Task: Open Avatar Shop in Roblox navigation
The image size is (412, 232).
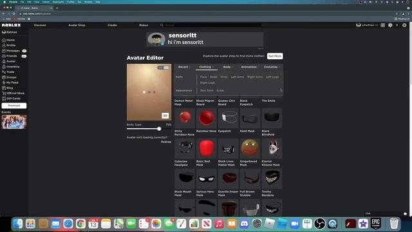Action: coord(77,25)
